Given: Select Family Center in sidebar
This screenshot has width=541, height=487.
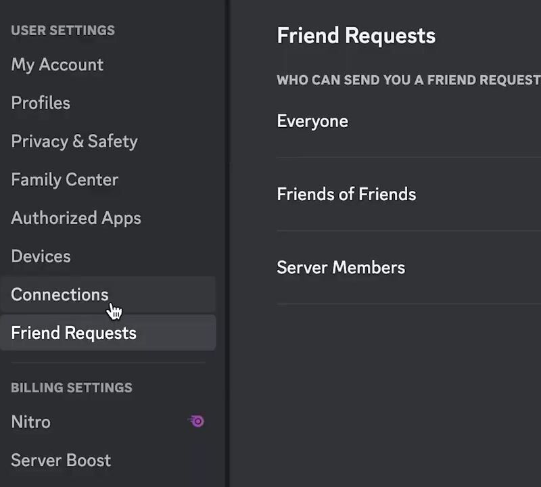Looking at the screenshot, I should [x=65, y=180].
